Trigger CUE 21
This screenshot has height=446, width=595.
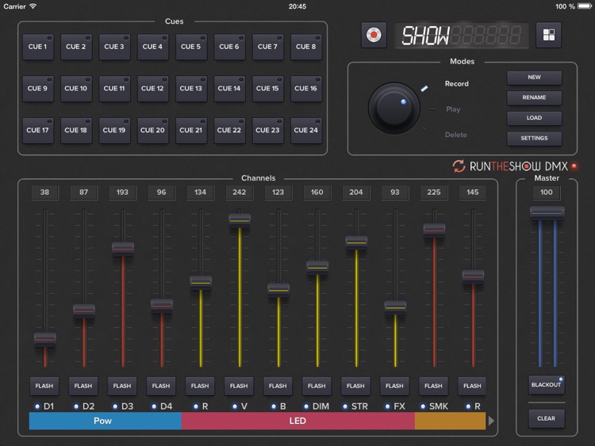191,130
